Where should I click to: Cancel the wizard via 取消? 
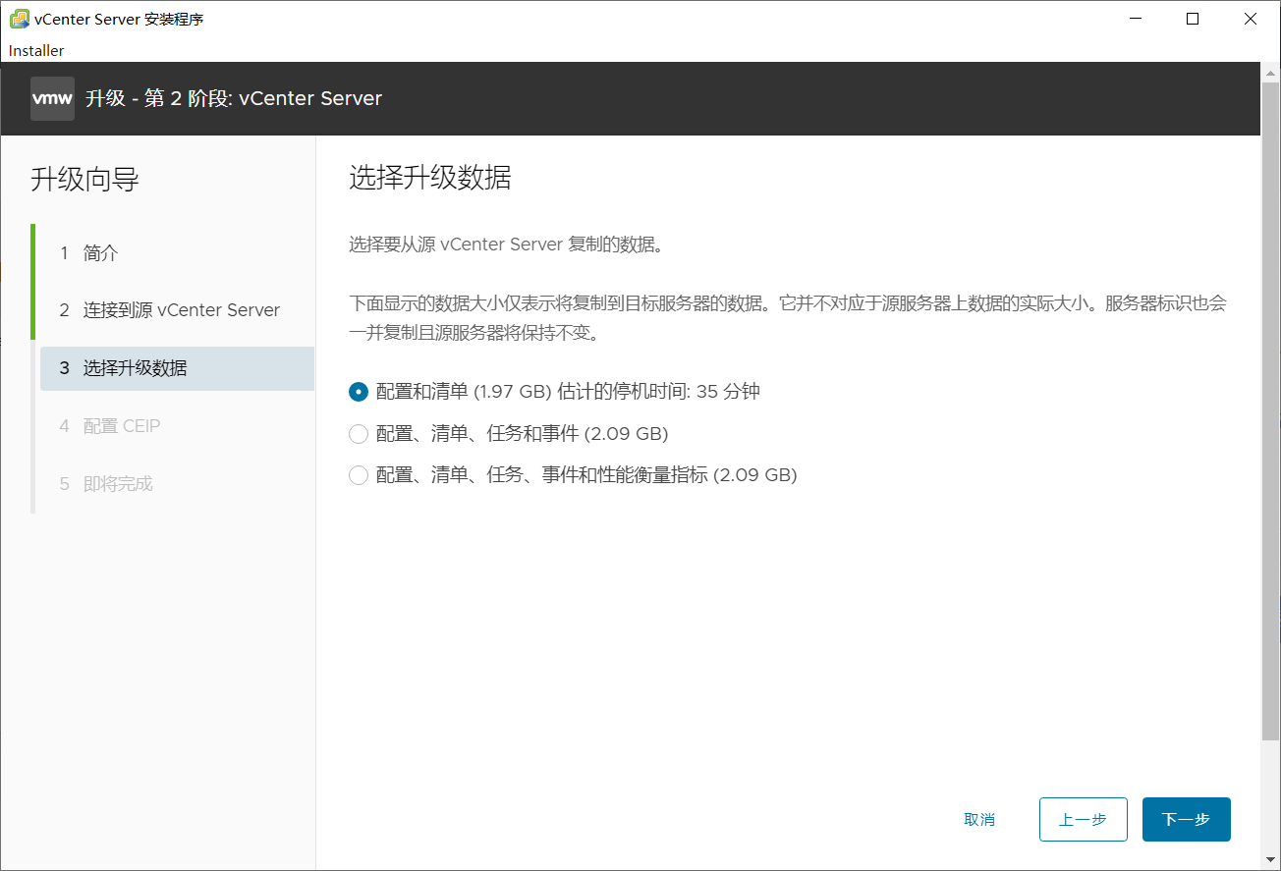coord(979,819)
